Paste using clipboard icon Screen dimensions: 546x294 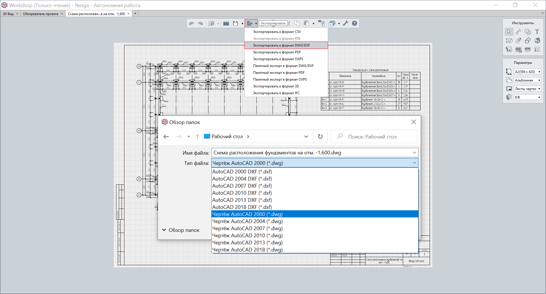tap(306, 23)
